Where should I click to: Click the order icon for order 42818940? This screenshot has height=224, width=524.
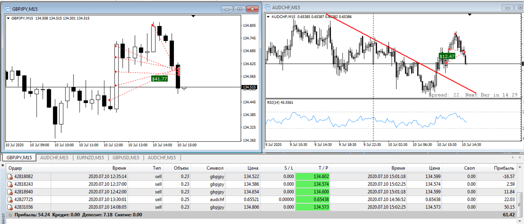click(10, 192)
